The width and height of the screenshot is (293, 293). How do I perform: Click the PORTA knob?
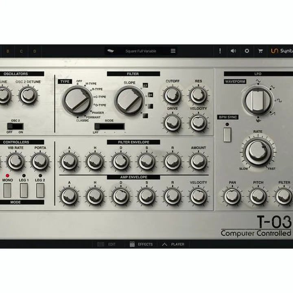pos(40,162)
